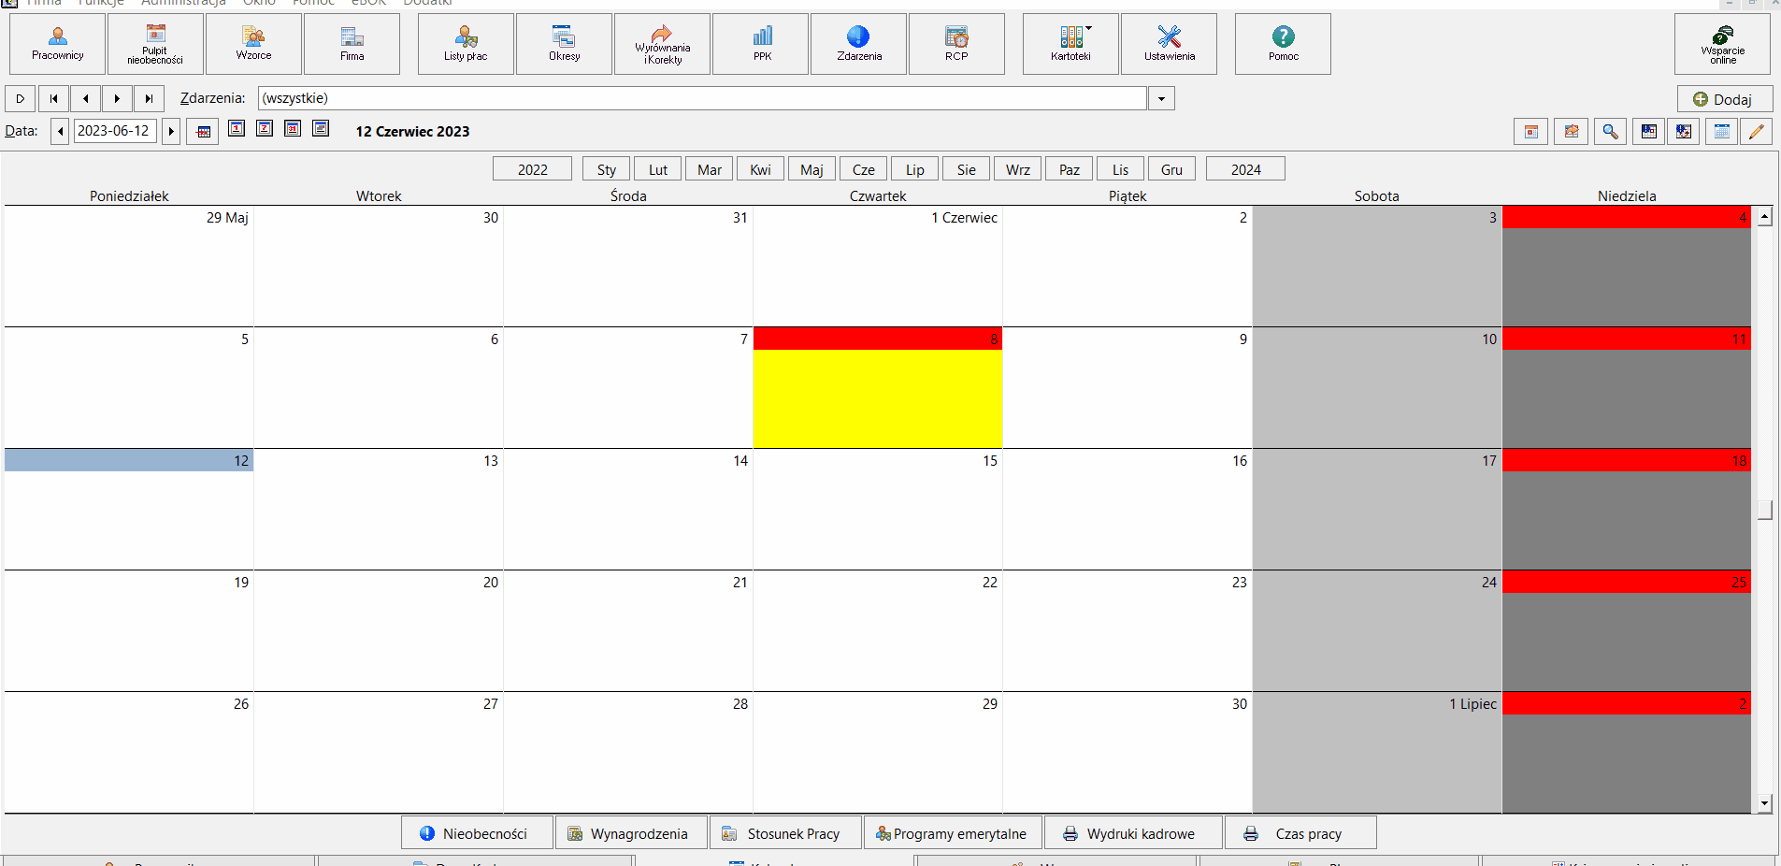
Task: Open Pulpit nieobecności from toolbar
Action: click(155, 44)
